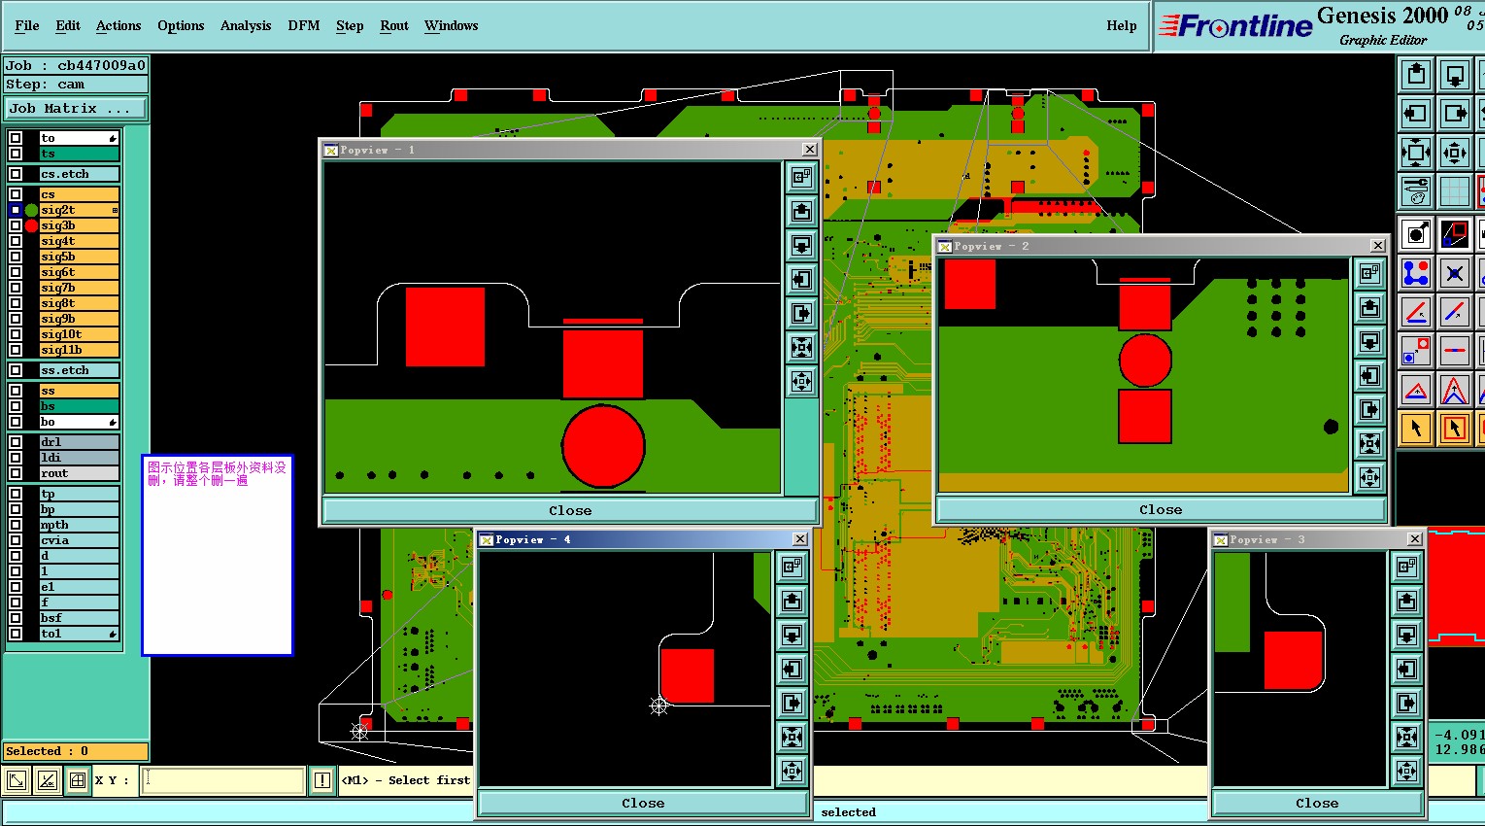Open the Actions menu
This screenshot has width=1485, height=826.
pos(118,25)
